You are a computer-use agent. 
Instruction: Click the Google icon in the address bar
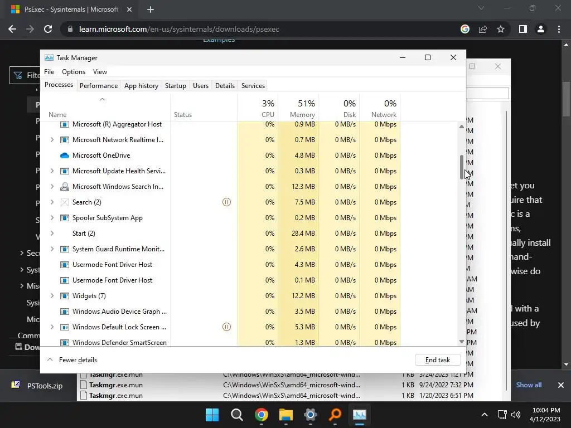[x=465, y=29]
